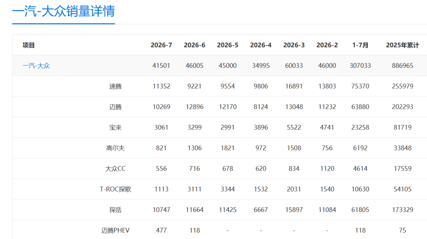
Task: Select the 大众CC model row label
Action: [115, 169]
